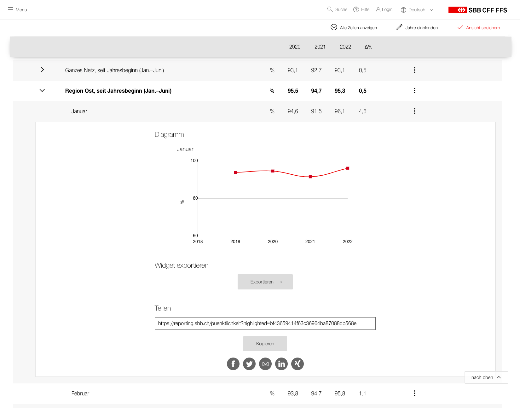Screen dimensions: 520x408
Task: Open three-dot menu for Januar row
Action: coord(415,111)
